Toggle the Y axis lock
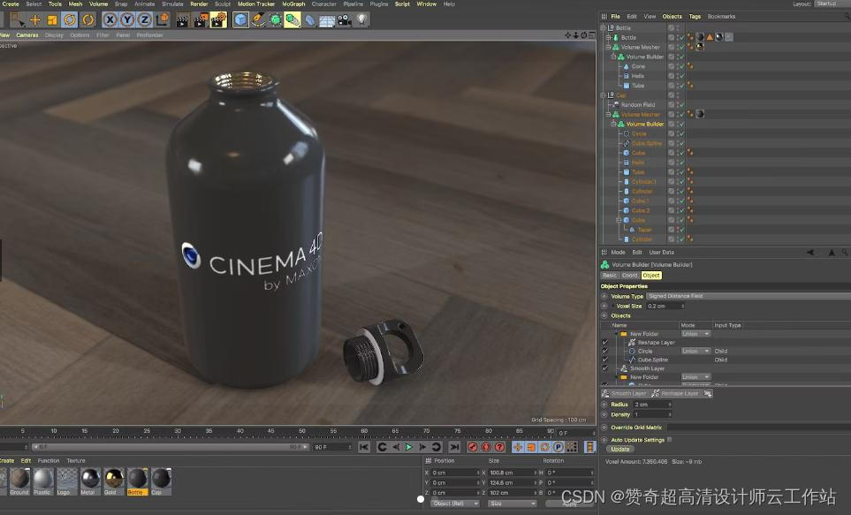This screenshot has height=515, width=851. click(127, 20)
